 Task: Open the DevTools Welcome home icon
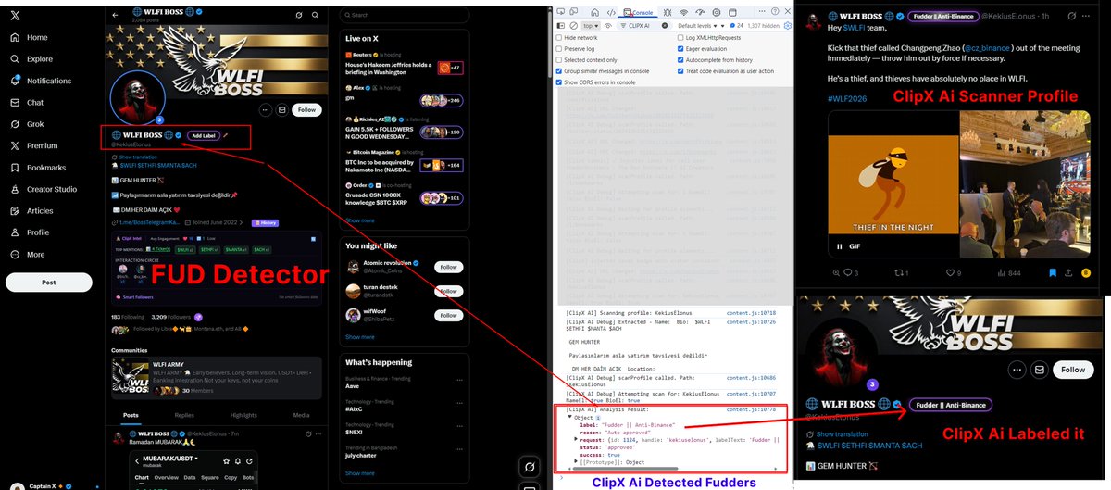(594, 13)
